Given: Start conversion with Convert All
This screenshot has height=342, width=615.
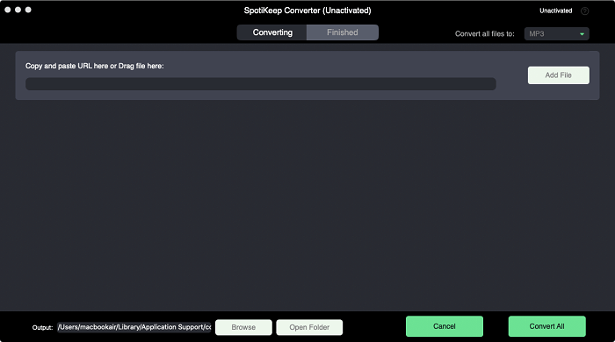Looking at the screenshot, I should tap(547, 326).
